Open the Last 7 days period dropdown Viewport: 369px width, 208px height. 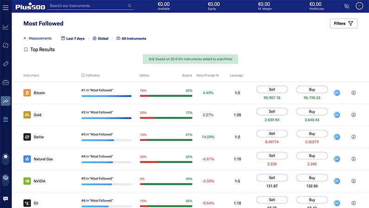click(72, 39)
